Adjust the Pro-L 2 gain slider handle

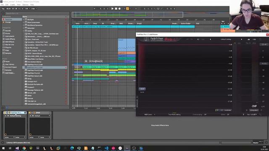coord(142,89)
